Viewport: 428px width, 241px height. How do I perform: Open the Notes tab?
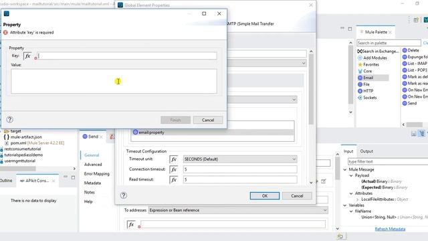coord(89,192)
